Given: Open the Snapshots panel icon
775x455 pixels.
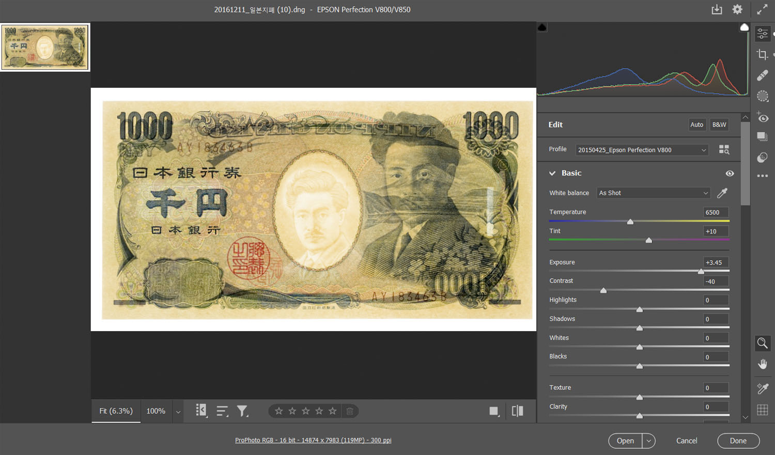Looking at the screenshot, I should [762, 137].
